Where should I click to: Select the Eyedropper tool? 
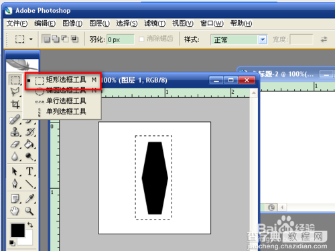pos(30,198)
